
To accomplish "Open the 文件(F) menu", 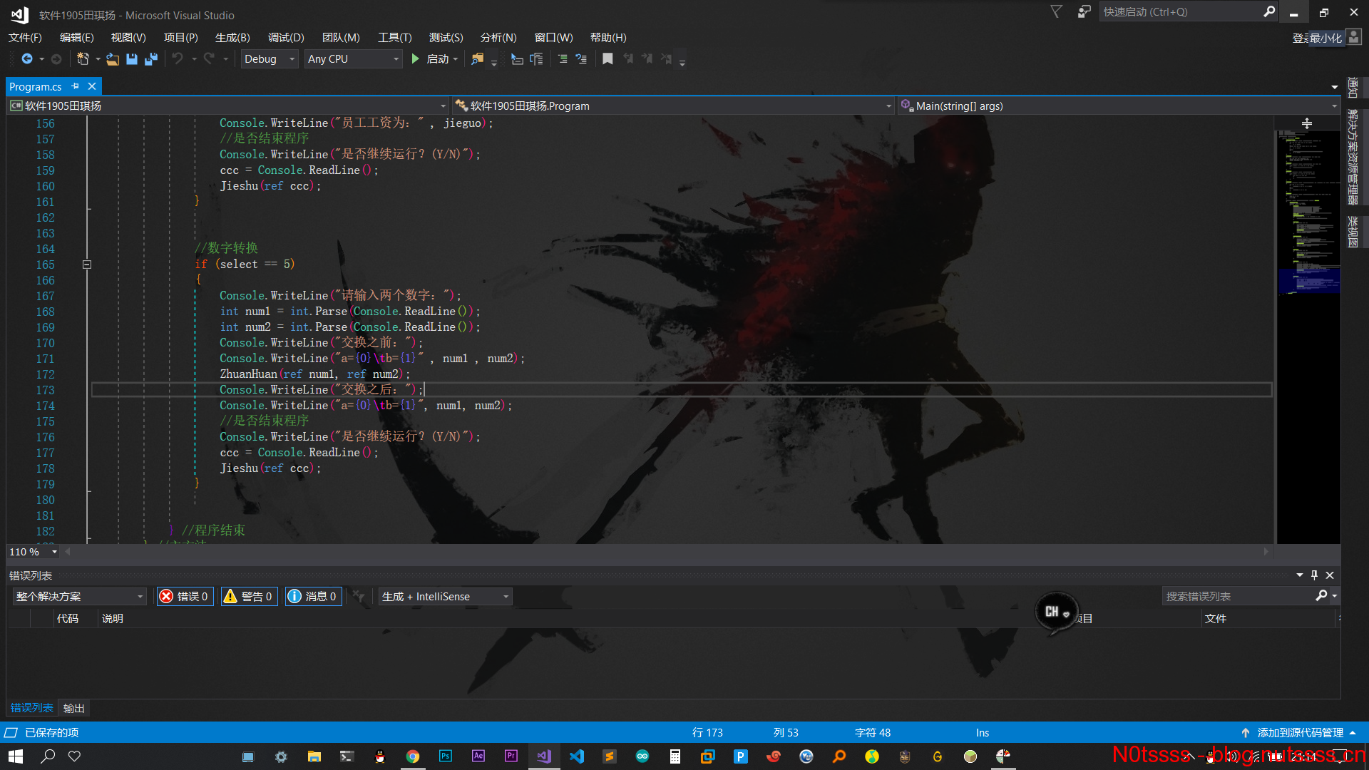I will 25,37.
